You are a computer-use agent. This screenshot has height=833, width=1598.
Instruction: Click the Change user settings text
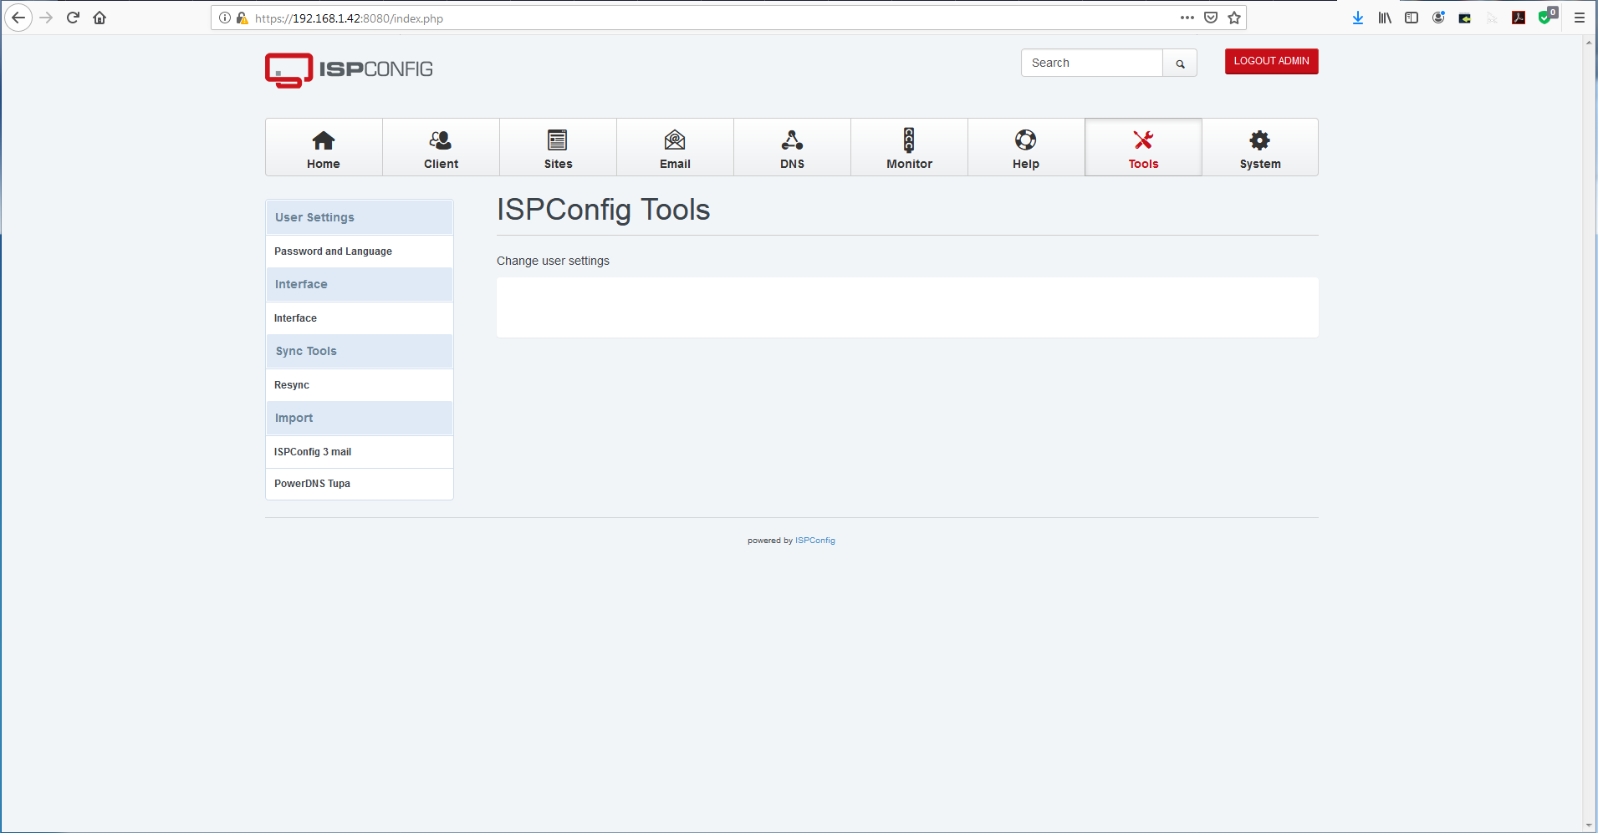coord(553,261)
